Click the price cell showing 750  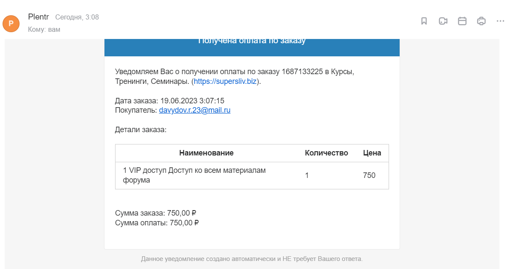click(x=369, y=175)
